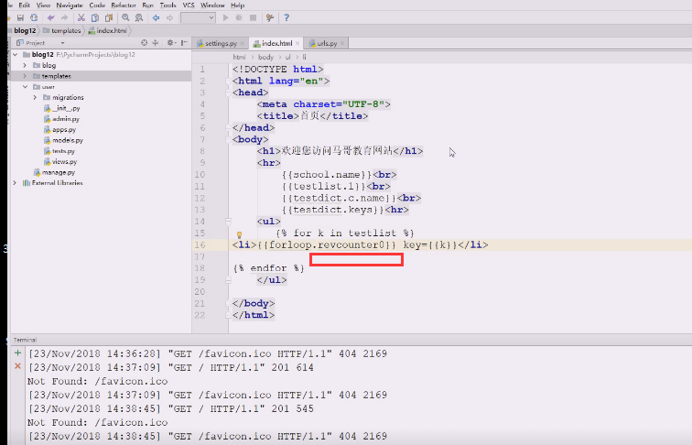Click the Copy icon in toolbar
The width and height of the screenshot is (692, 445).
[x=95, y=17]
